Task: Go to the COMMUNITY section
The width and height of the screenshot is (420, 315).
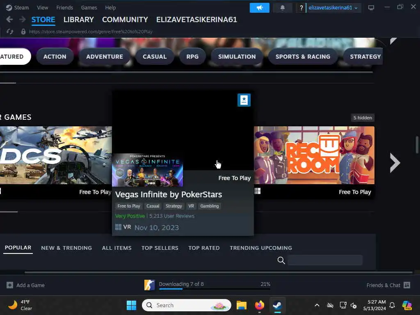Action: click(125, 20)
